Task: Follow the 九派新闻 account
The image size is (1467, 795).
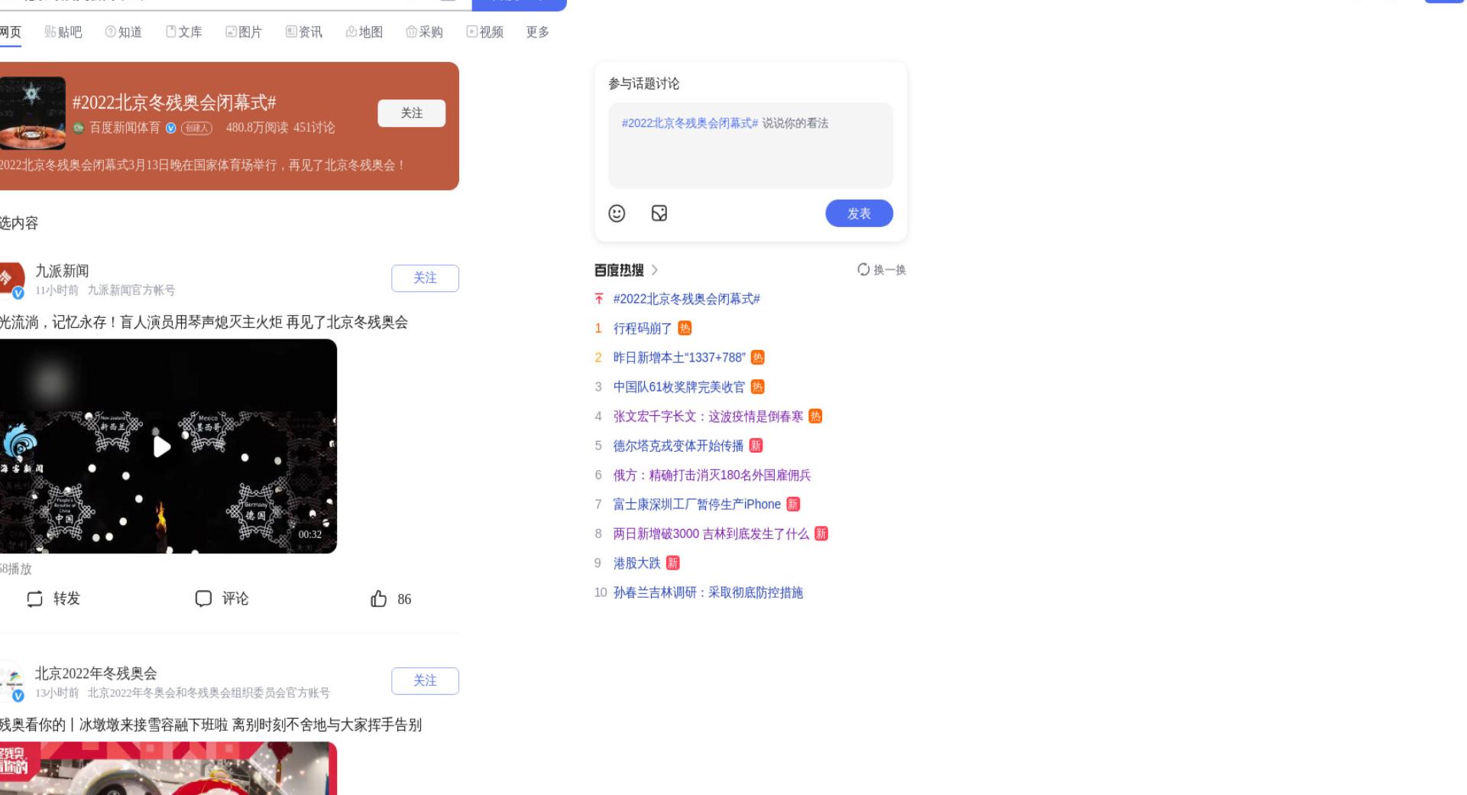Action: [x=425, y=278]
